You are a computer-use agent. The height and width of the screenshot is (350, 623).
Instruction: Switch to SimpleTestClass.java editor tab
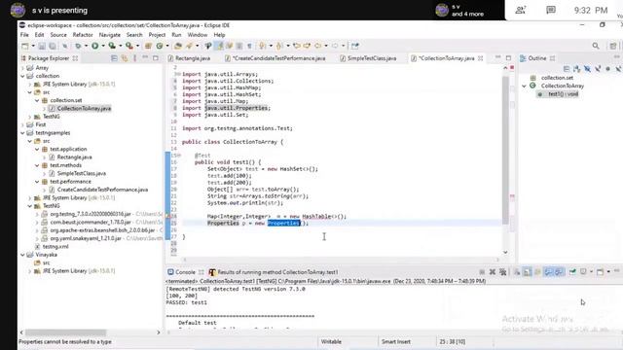point(368,58)
